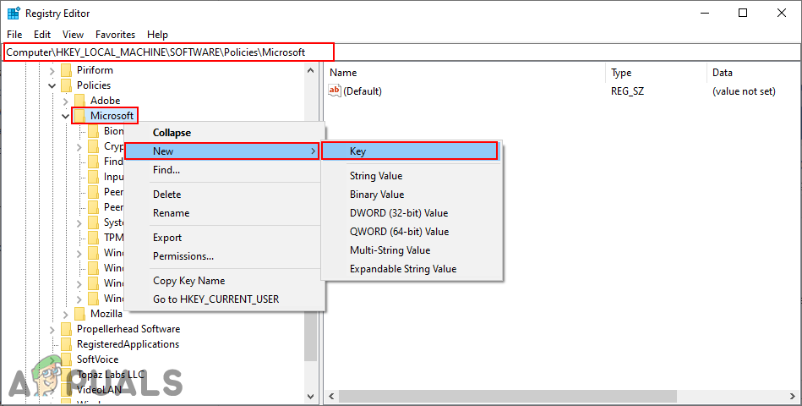Expand the Mozilla key
The height and width of the screenshot is (406, 802).
65,314
